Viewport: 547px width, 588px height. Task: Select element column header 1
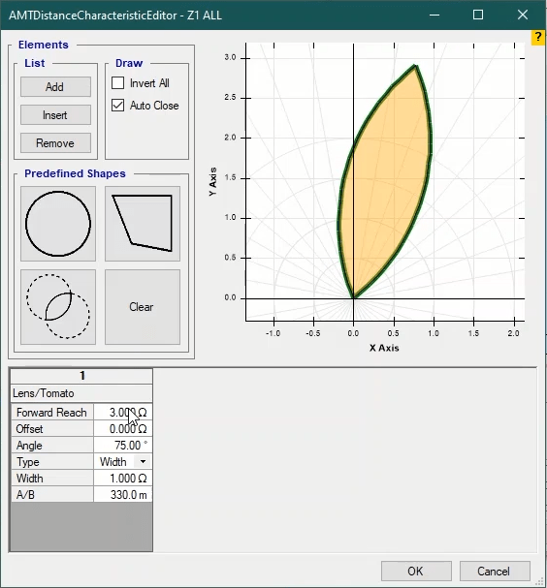(81, 376)
